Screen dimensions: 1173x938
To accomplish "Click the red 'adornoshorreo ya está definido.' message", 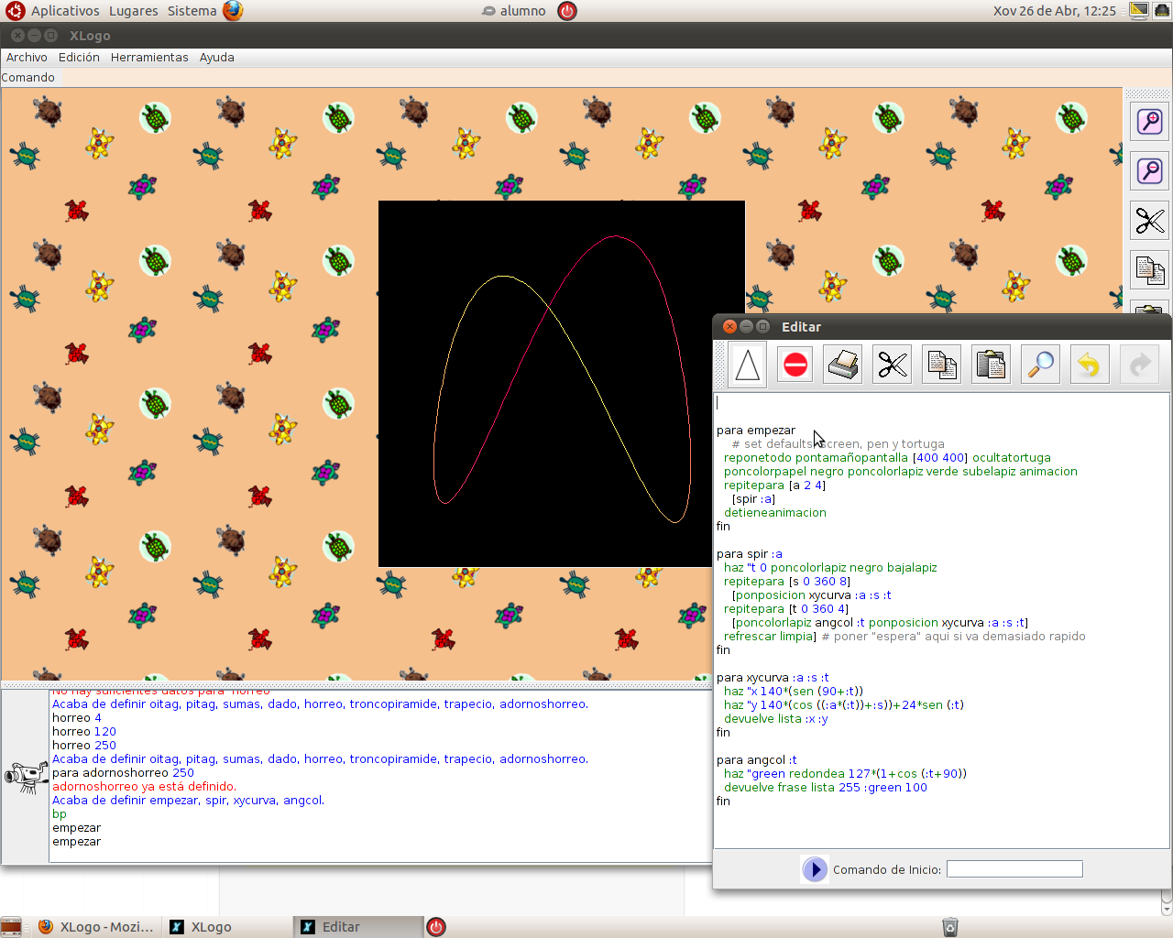I will 145,787.
